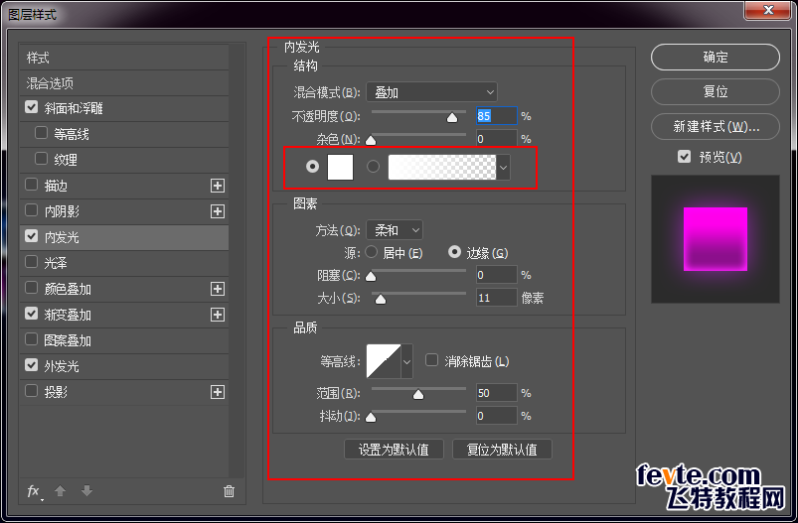Add another 颜色叠加 effect via plus icon
Screen dimensions: 798x523
click(x=218, y=289)
